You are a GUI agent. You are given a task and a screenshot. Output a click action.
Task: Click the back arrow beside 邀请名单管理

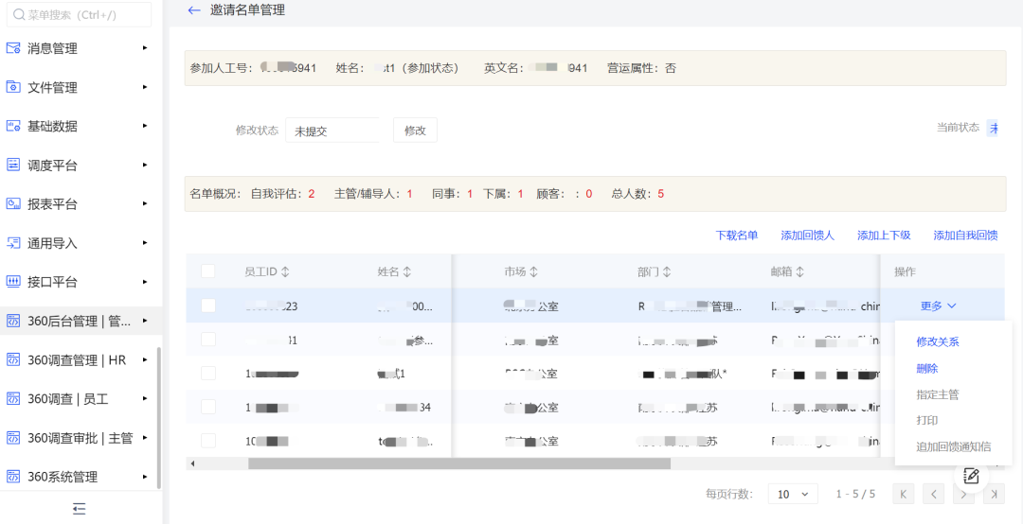click(x=194, y=10)
